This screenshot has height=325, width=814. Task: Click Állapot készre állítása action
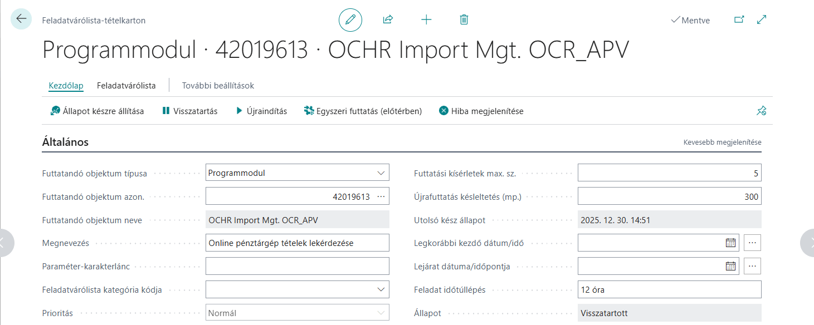click(x=97, y=111)
